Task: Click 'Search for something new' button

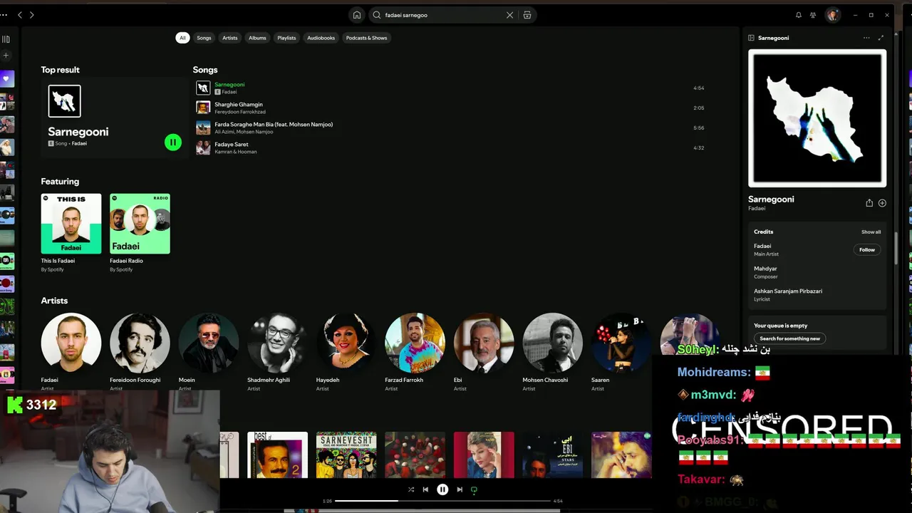Action: [789, 338]
